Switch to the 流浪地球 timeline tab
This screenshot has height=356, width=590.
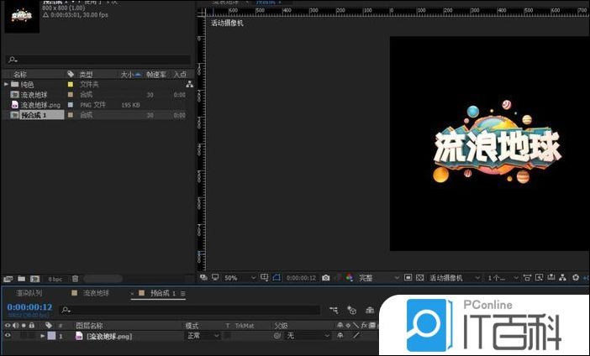(96, 293)
